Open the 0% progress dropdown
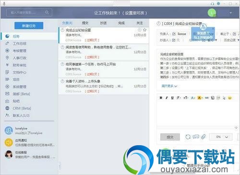 click(221, 137)
